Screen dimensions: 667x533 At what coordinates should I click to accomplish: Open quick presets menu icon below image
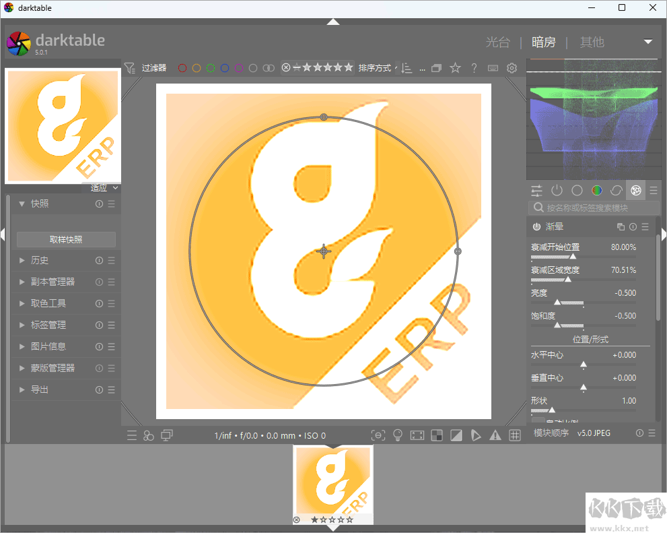132,435
